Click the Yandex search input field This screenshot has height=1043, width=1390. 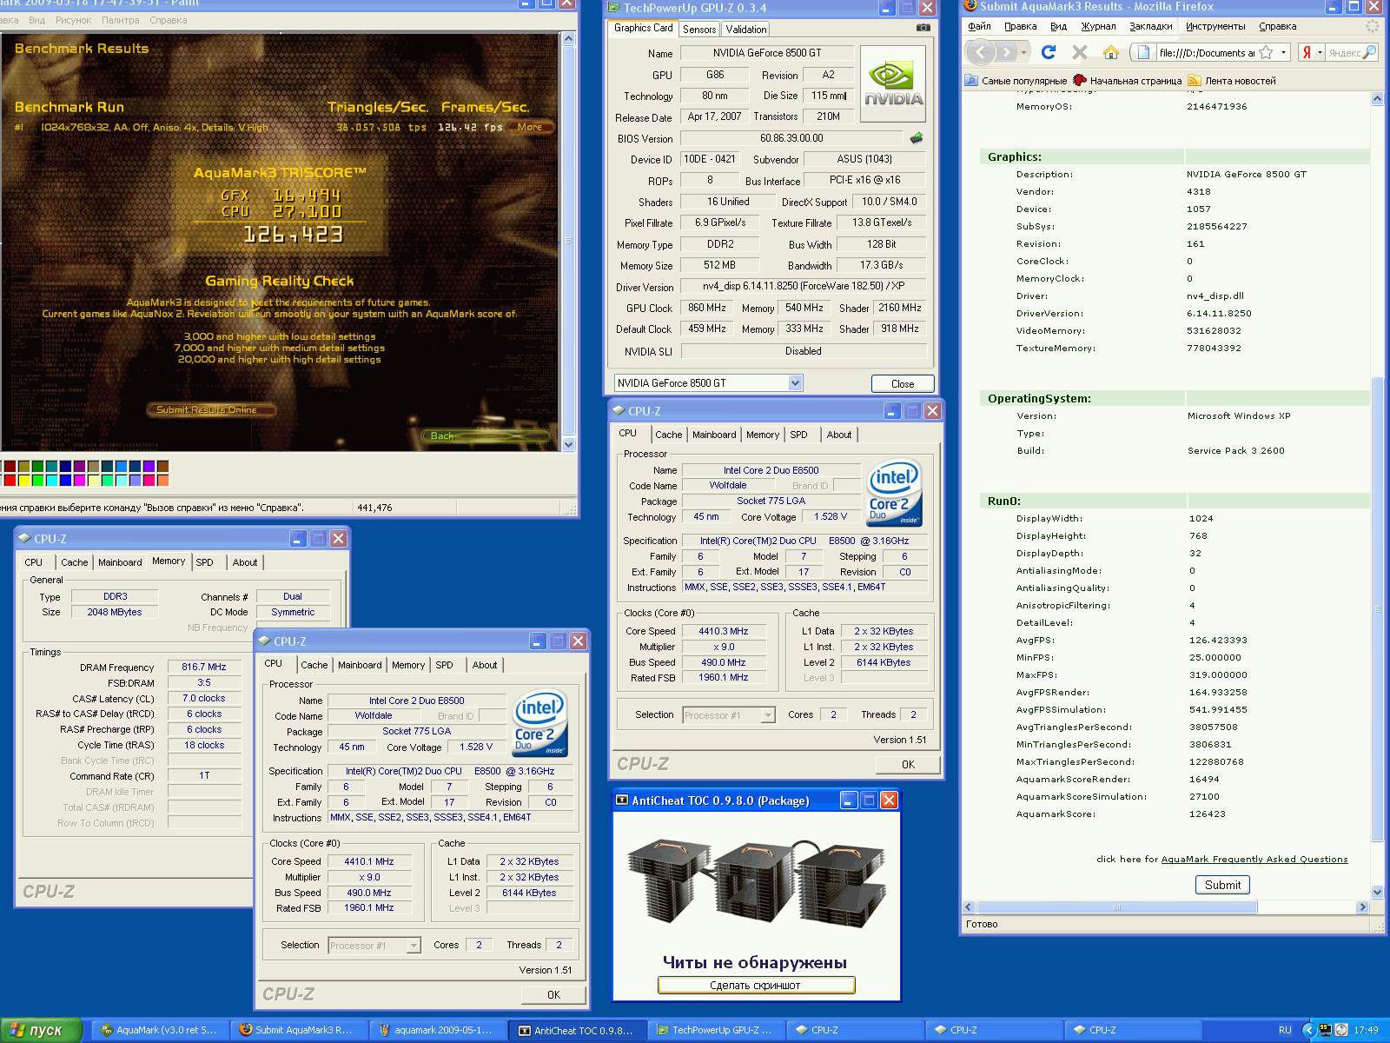[x=1344, y=53]
